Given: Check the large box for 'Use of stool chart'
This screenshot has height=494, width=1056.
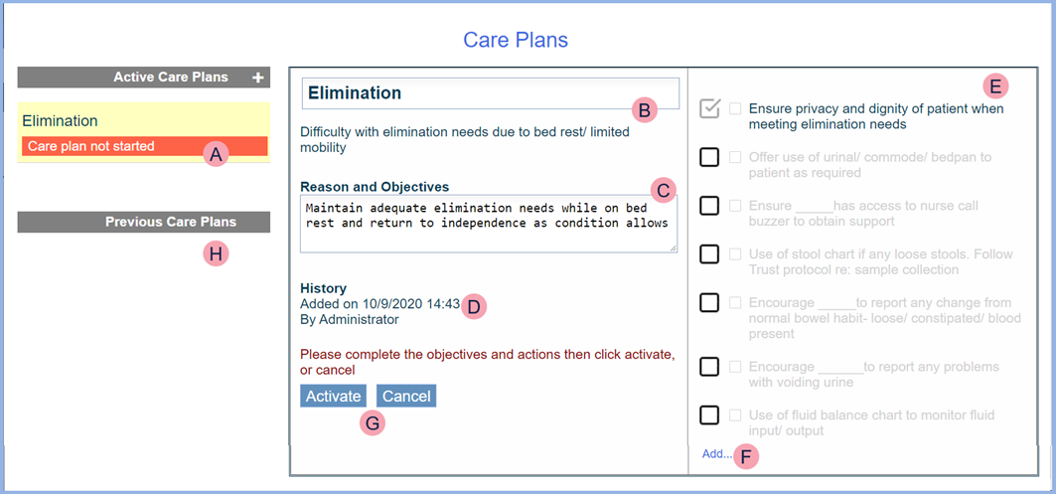Looking at the screenshot, I should pos(709,254).
